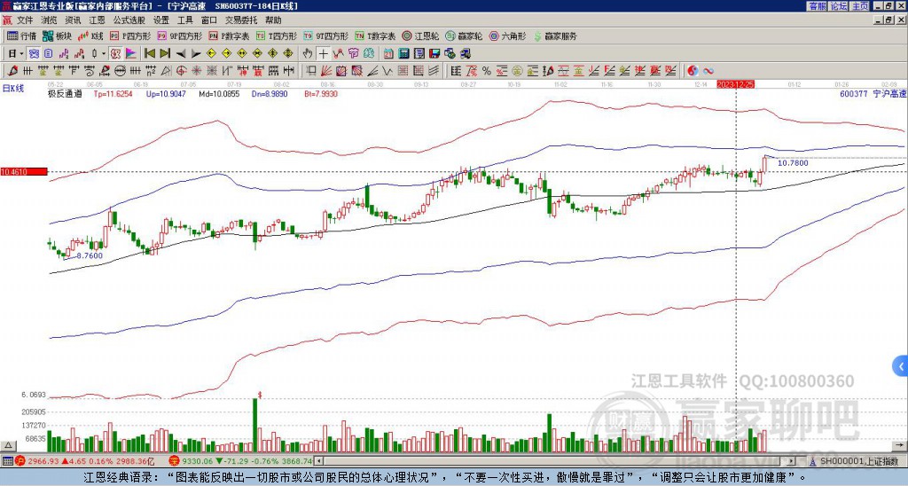Click the 8.7600 low price annotation

tap(90, 255)
